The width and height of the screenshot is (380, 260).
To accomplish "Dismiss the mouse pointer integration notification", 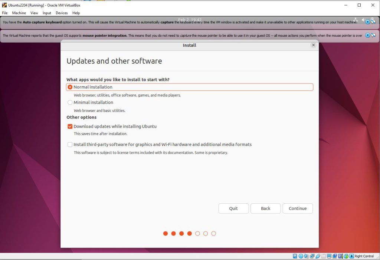I will pos(368,35).
